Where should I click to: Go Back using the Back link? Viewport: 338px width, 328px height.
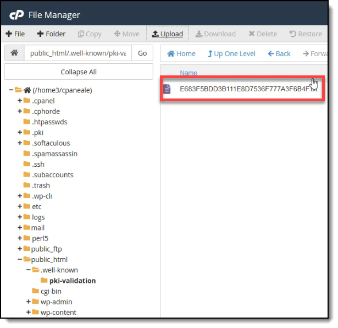(279, 53)
